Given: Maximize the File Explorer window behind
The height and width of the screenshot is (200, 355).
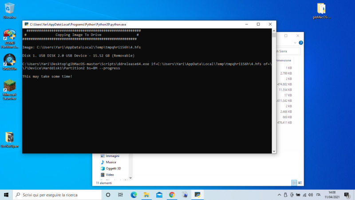Looking at the screenshot, I should tap(286, 36).
